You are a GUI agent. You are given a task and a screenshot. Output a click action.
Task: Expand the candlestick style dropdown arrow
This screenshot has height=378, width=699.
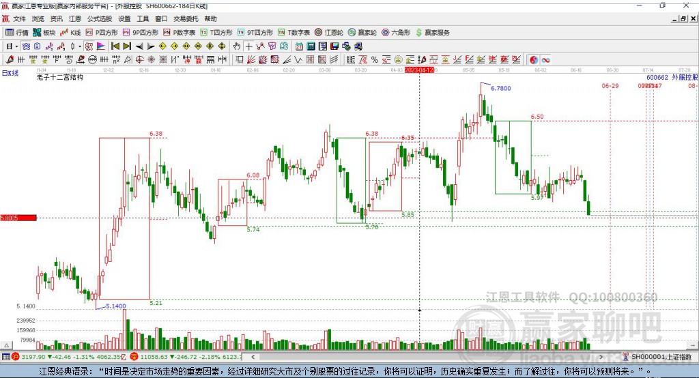(79, 46)
